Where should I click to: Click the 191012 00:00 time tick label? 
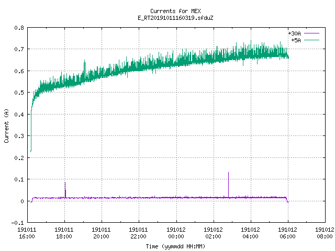click(x=176, y=233)
